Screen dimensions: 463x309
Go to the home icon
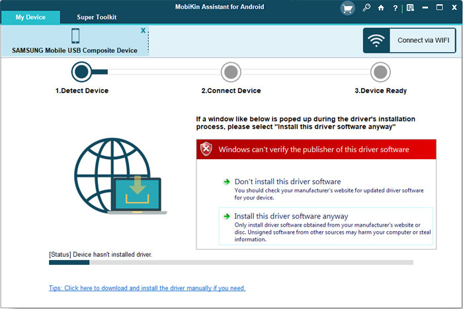point(381,8)
